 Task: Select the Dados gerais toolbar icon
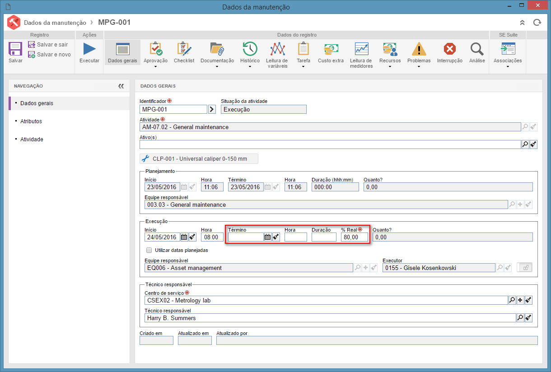pyautogui.click(x=122, y=49)
